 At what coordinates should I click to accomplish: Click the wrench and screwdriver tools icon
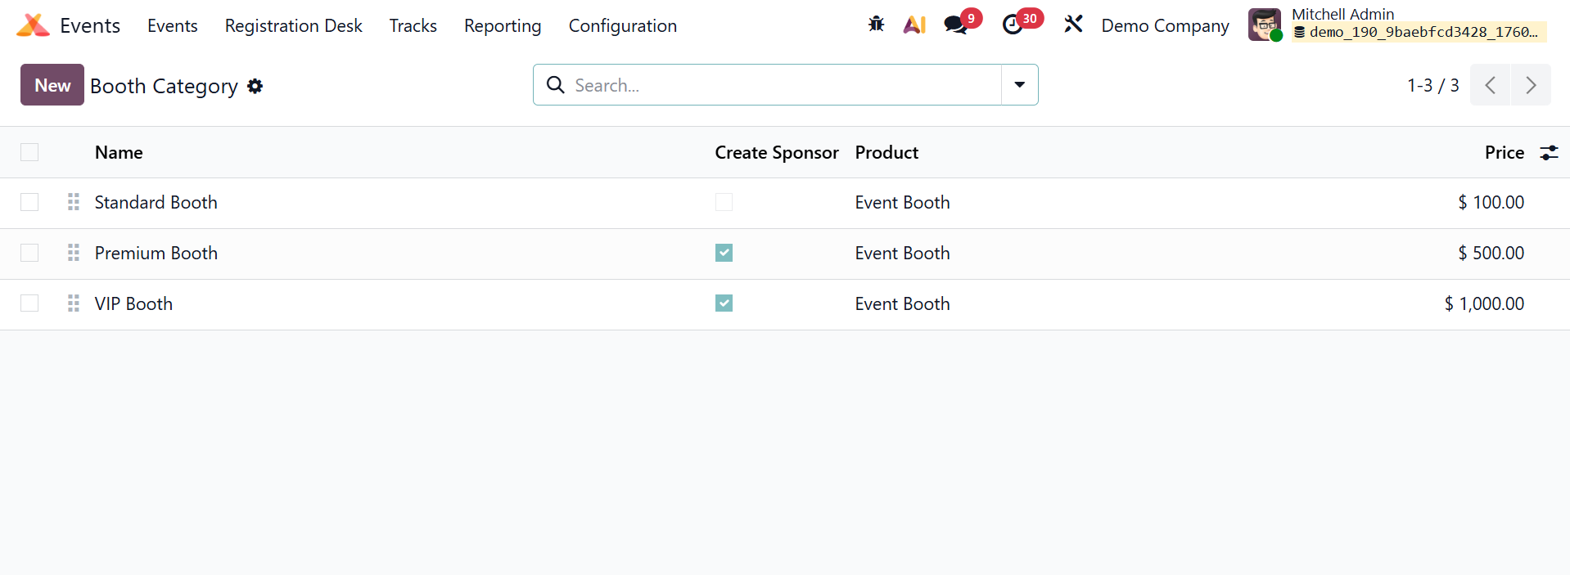click(1073, 25)
